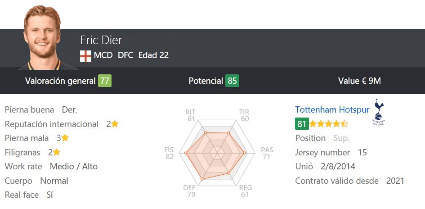This screenshot has width=425, height=209.
Task: Click the weak foot star next to Pierna mala
Action: (65, 138)
